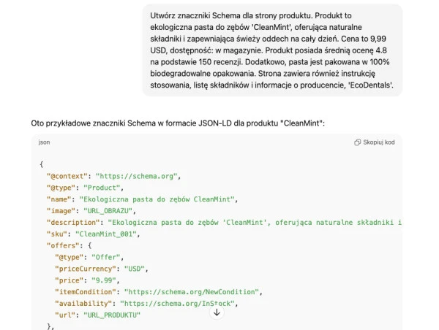
Task: Click the opening curly brace of the JSON
Action: [x=42, y=165]
